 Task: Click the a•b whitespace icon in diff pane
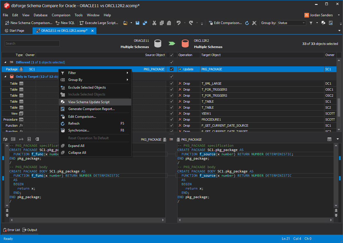21,139
